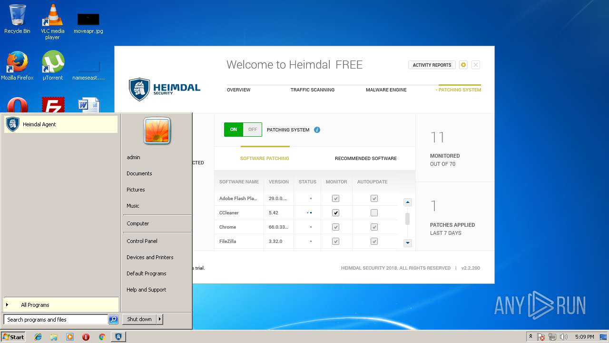This screenshot has width=609, height=343.
Task: Open Opera desktop shortcut icon
Action: 17,105
